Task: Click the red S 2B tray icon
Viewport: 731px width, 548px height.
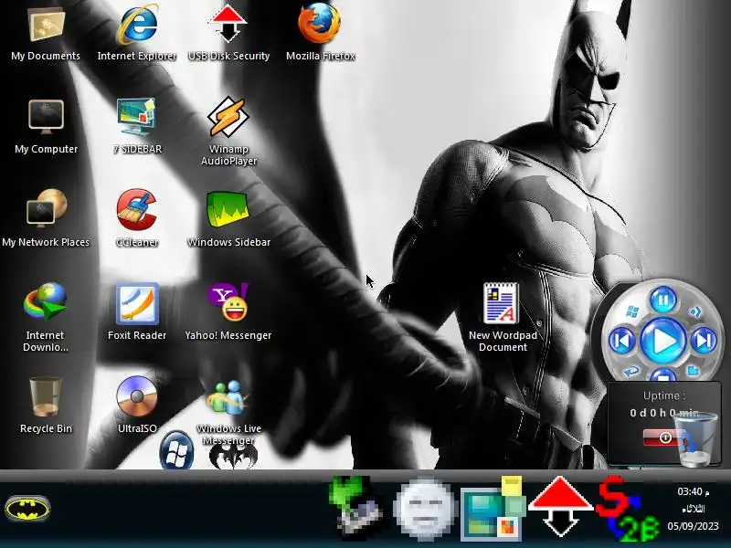Action: tap(628, 509)
